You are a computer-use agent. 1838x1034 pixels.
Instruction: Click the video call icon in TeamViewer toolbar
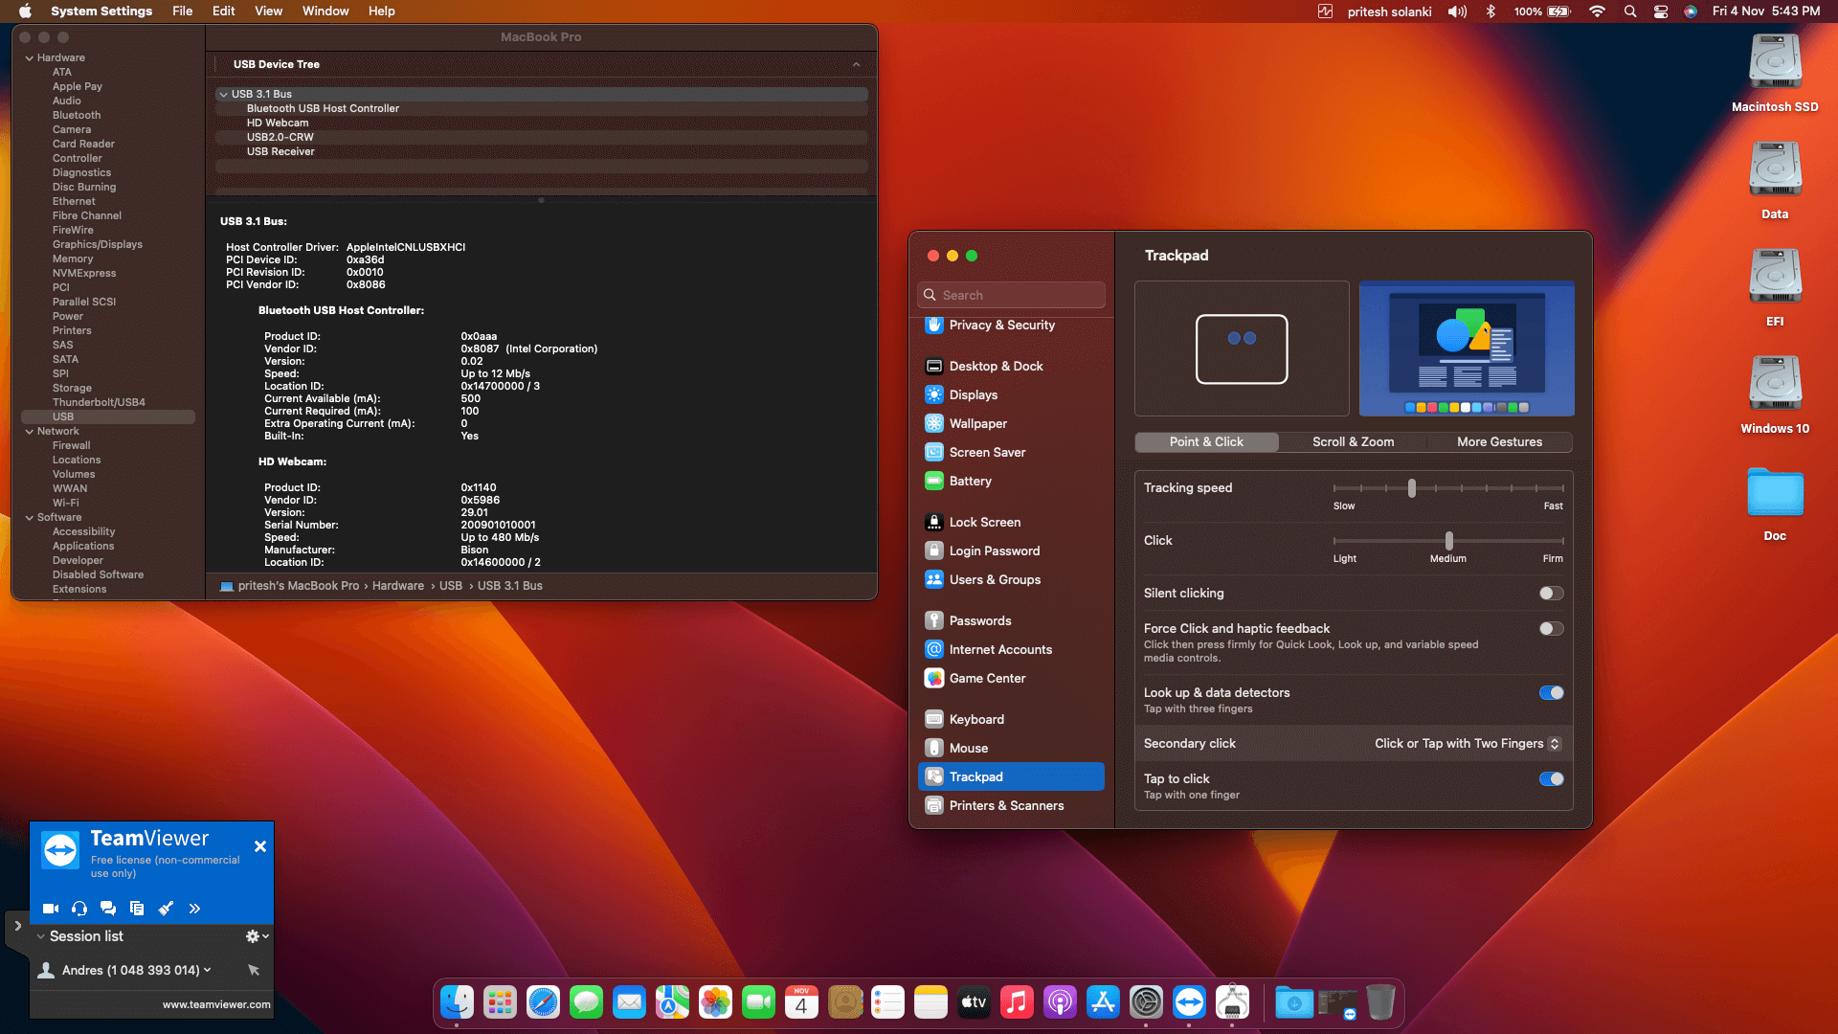tap(50, 908)
